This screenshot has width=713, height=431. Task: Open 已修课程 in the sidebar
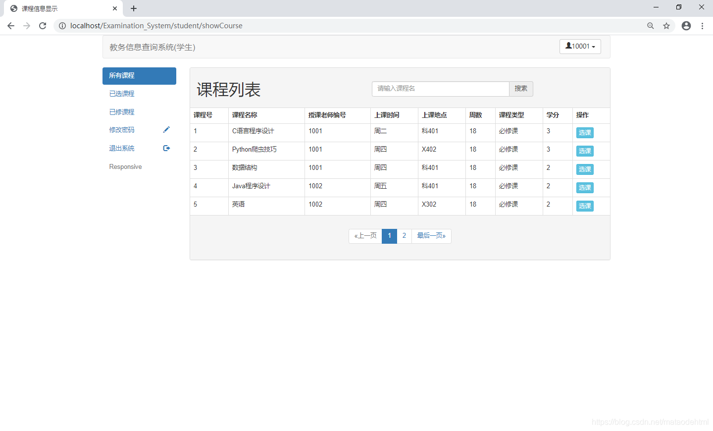[x=139, y=112]
